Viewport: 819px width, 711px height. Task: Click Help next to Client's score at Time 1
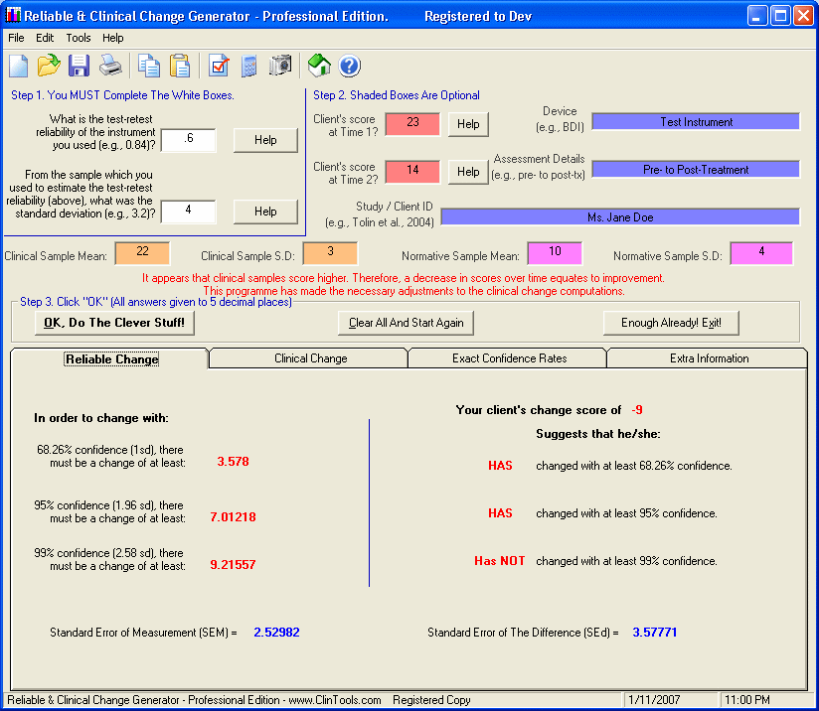[468, 124]
